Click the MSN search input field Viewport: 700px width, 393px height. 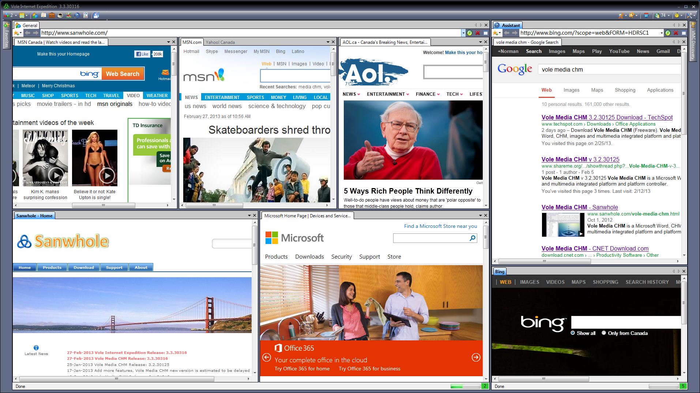point(296,76)
